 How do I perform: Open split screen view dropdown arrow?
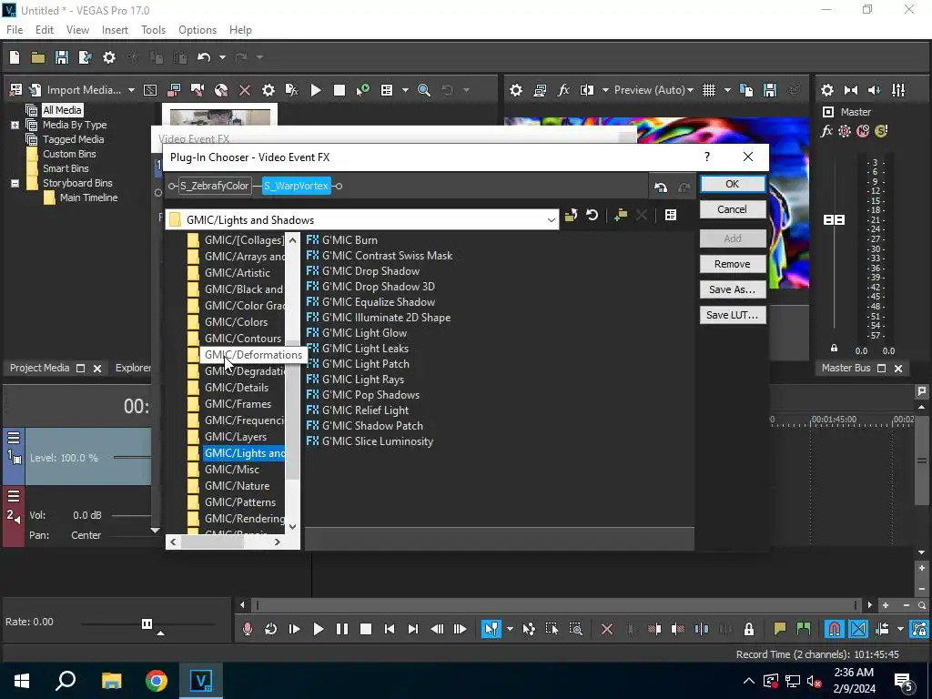click(x=605, y=90)
